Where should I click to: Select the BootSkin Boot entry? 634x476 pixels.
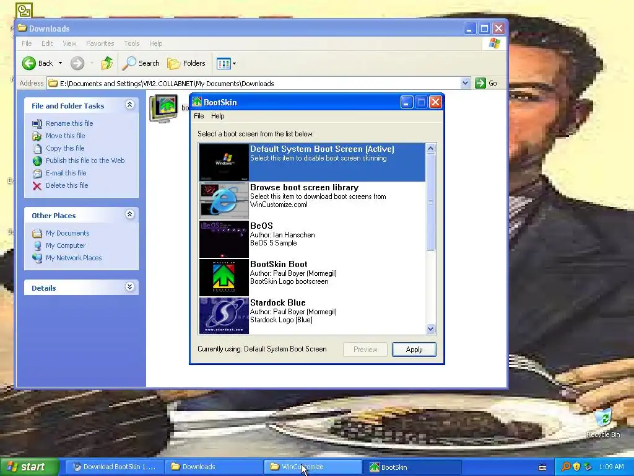[312, 277]
